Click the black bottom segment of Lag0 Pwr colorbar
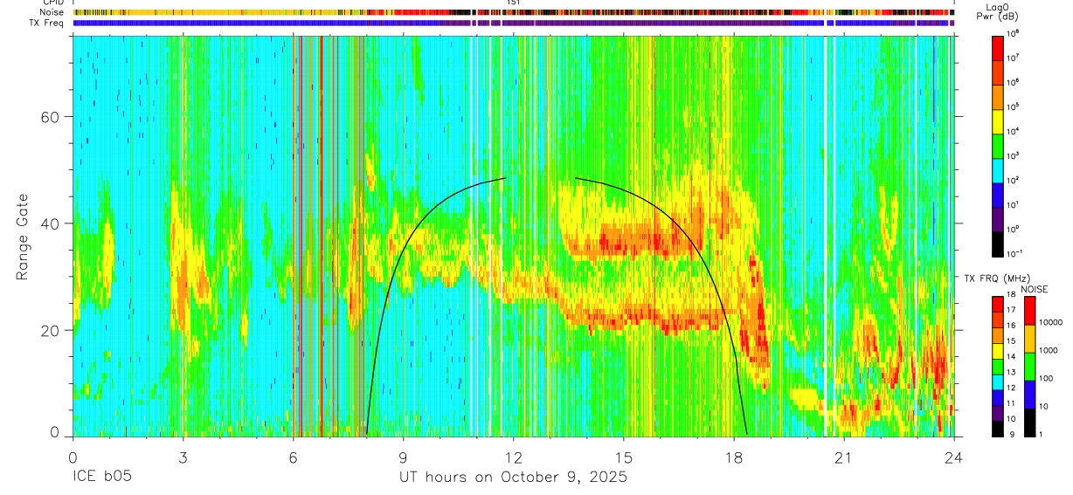Screen dimensions: 1073x495 coord(998,244)
